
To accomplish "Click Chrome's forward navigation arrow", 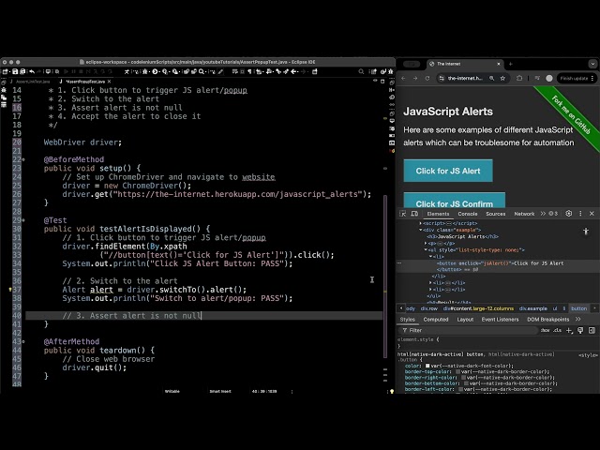I will [415, 78].
